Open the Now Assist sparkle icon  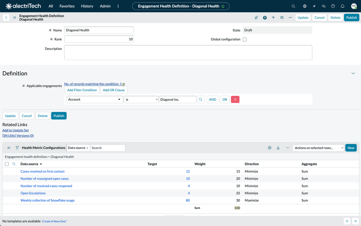[314, 6]
